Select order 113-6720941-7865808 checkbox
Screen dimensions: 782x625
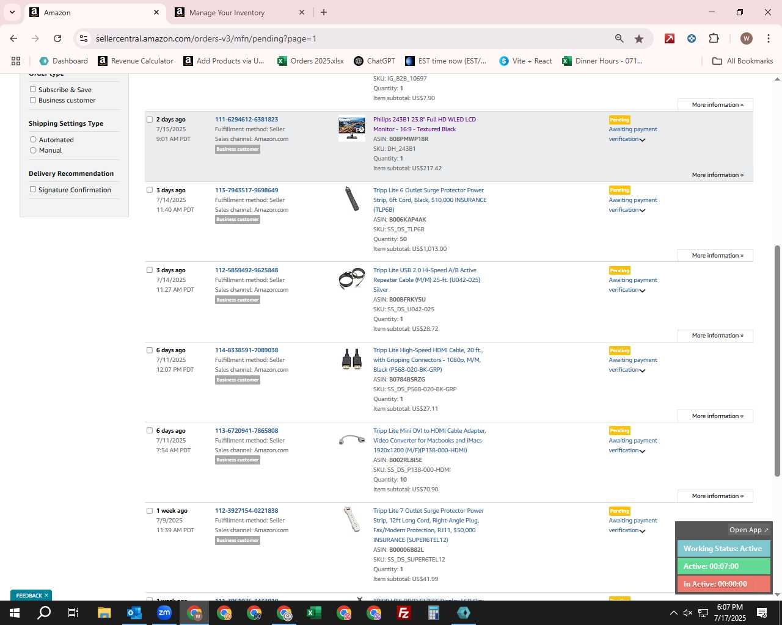(150, 430)
